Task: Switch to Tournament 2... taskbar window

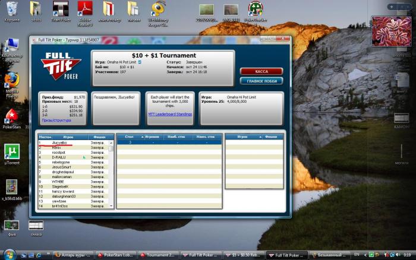Action: click(159, 255)
